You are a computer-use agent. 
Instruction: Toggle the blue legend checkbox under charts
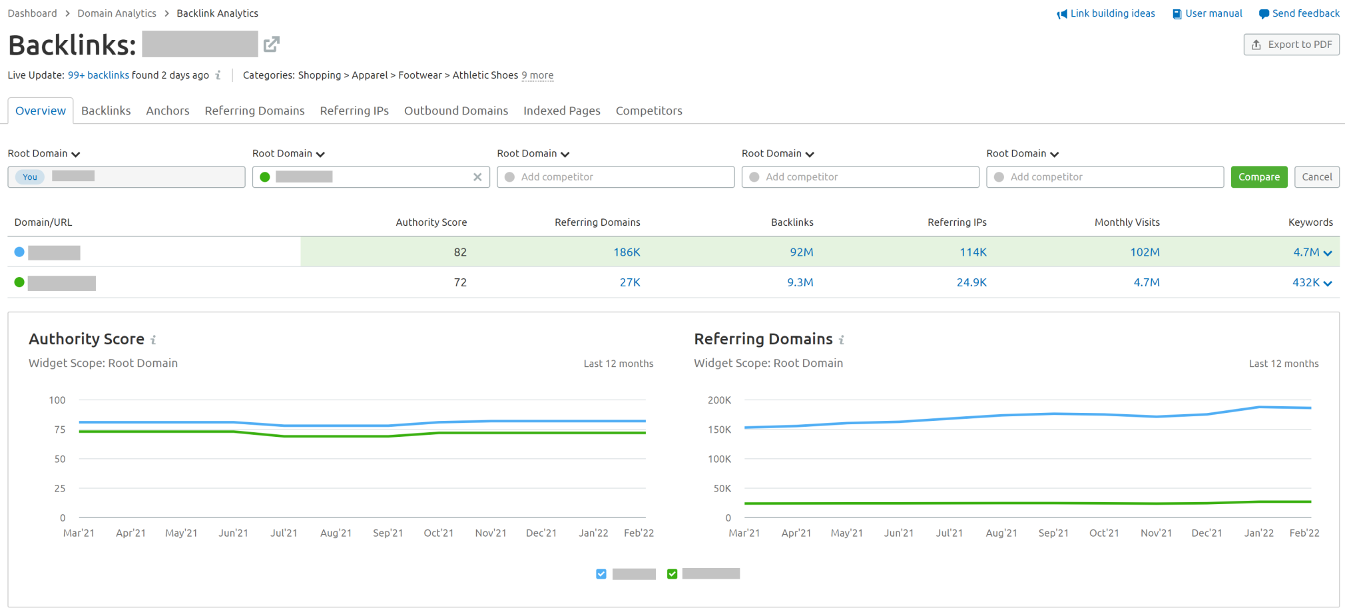601,574
